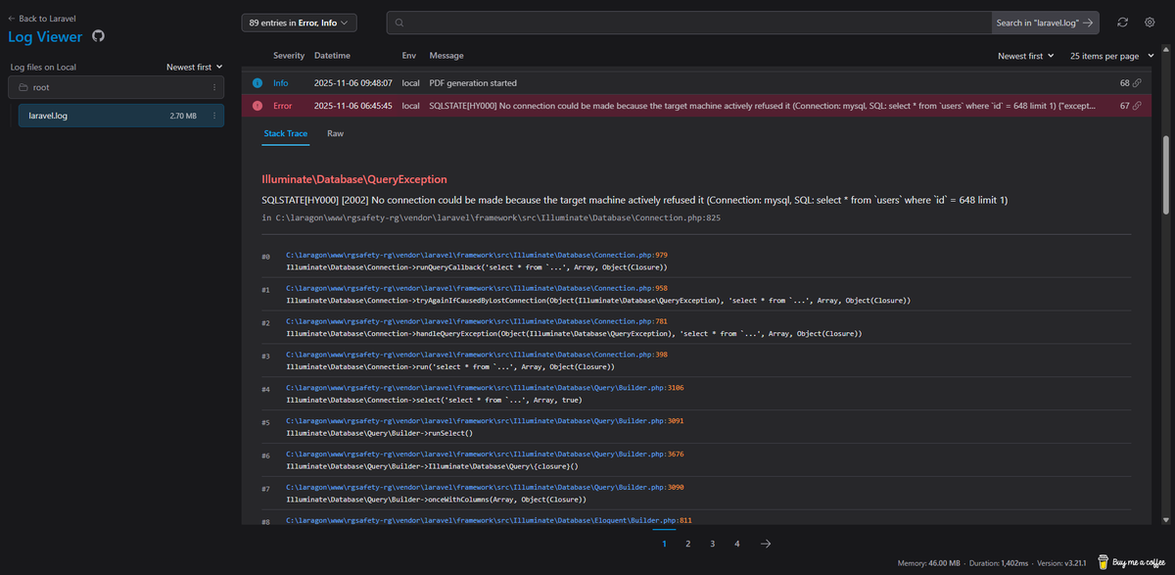This screenshot has width=1175, height=575.
Task: Click the 'Datetime' column header
Action: pos(332,56)
